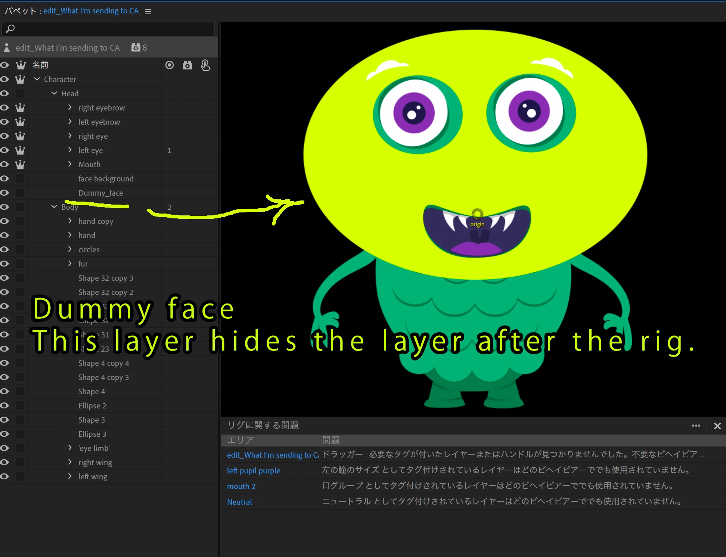Click the crown icon for Mouth layer

click(x=20, y=164)
